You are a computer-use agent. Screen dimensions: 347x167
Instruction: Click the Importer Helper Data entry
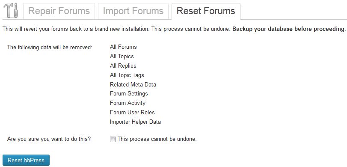click(x=135, y=122)
